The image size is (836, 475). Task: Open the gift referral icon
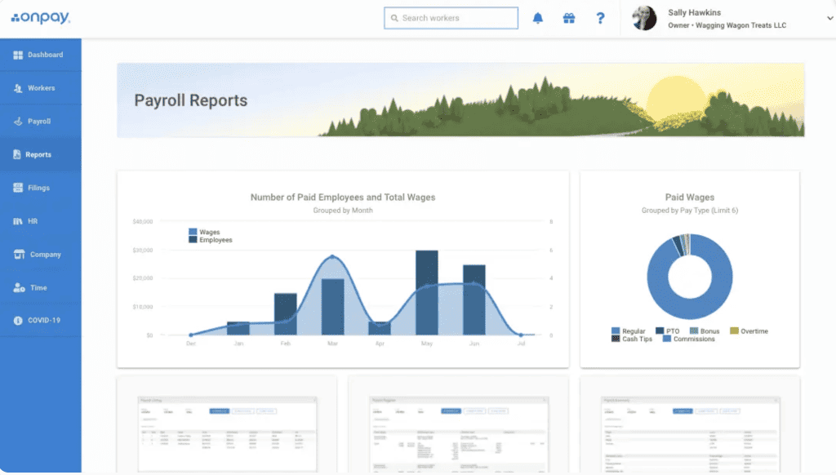tap(569, 18)
